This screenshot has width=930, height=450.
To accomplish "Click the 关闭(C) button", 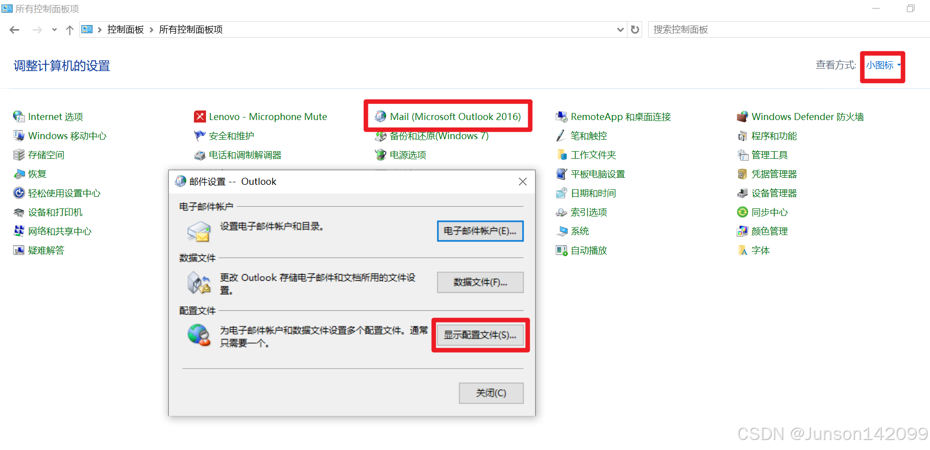I will click(x=491, y=393).
